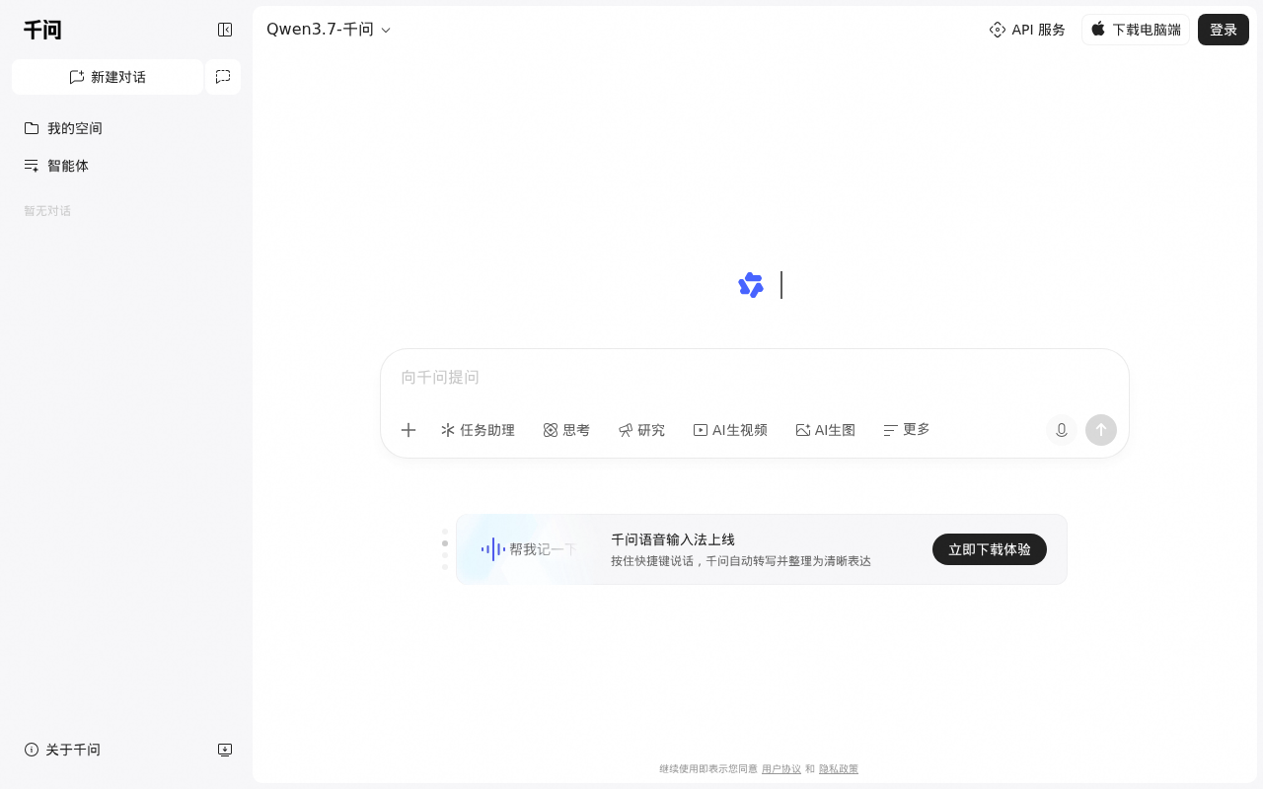Click the 帮我记一下 banner thumbnail

pyautogui.click(x=527, y=549)
